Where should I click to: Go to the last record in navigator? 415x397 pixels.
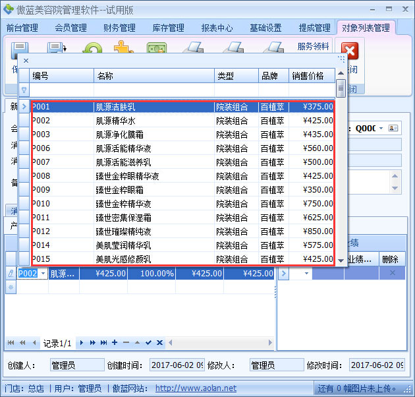pos(103,343)
